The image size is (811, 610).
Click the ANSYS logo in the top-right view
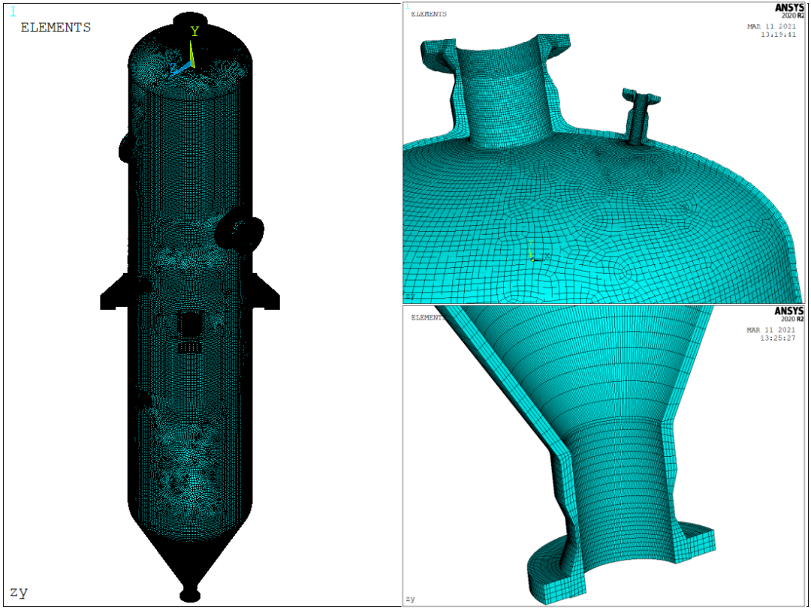pos(788,8)
